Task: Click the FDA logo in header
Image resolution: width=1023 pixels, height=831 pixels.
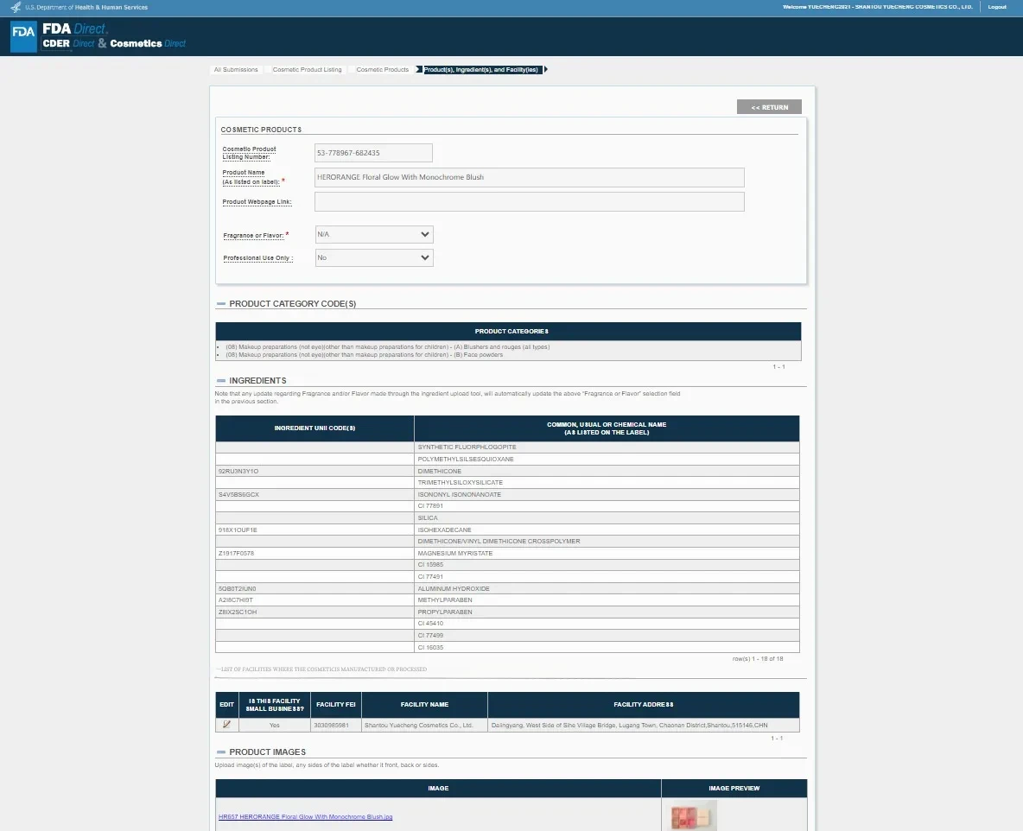Action: pyautogui.click(x=23, y=36)
